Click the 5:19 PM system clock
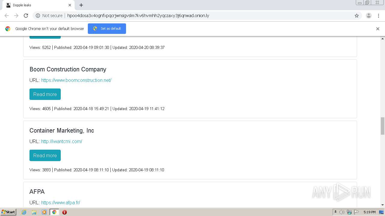The width and height of the screenshot is (385, 216). pos(369,212)
